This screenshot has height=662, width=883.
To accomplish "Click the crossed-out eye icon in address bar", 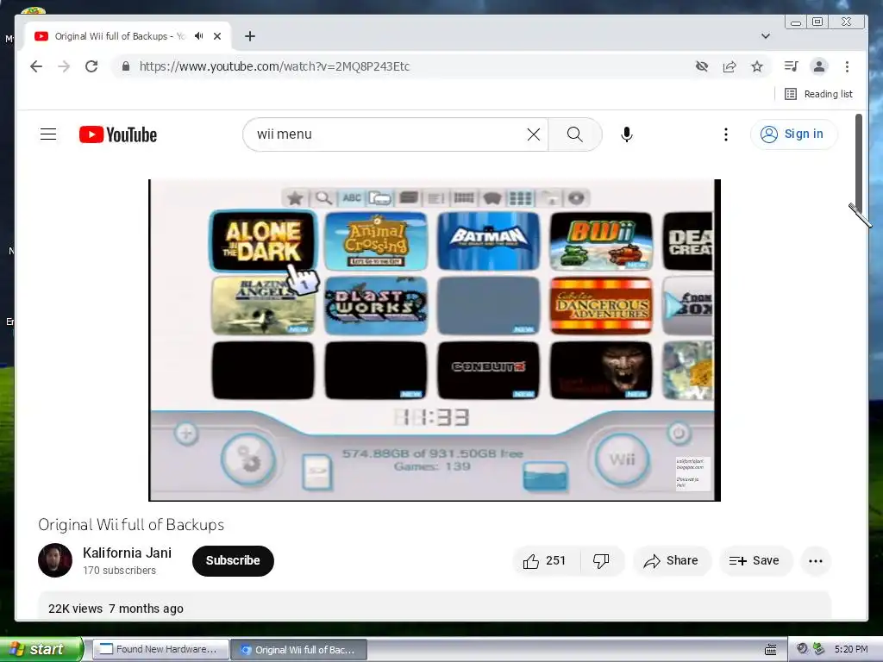I will coord(702,66).
